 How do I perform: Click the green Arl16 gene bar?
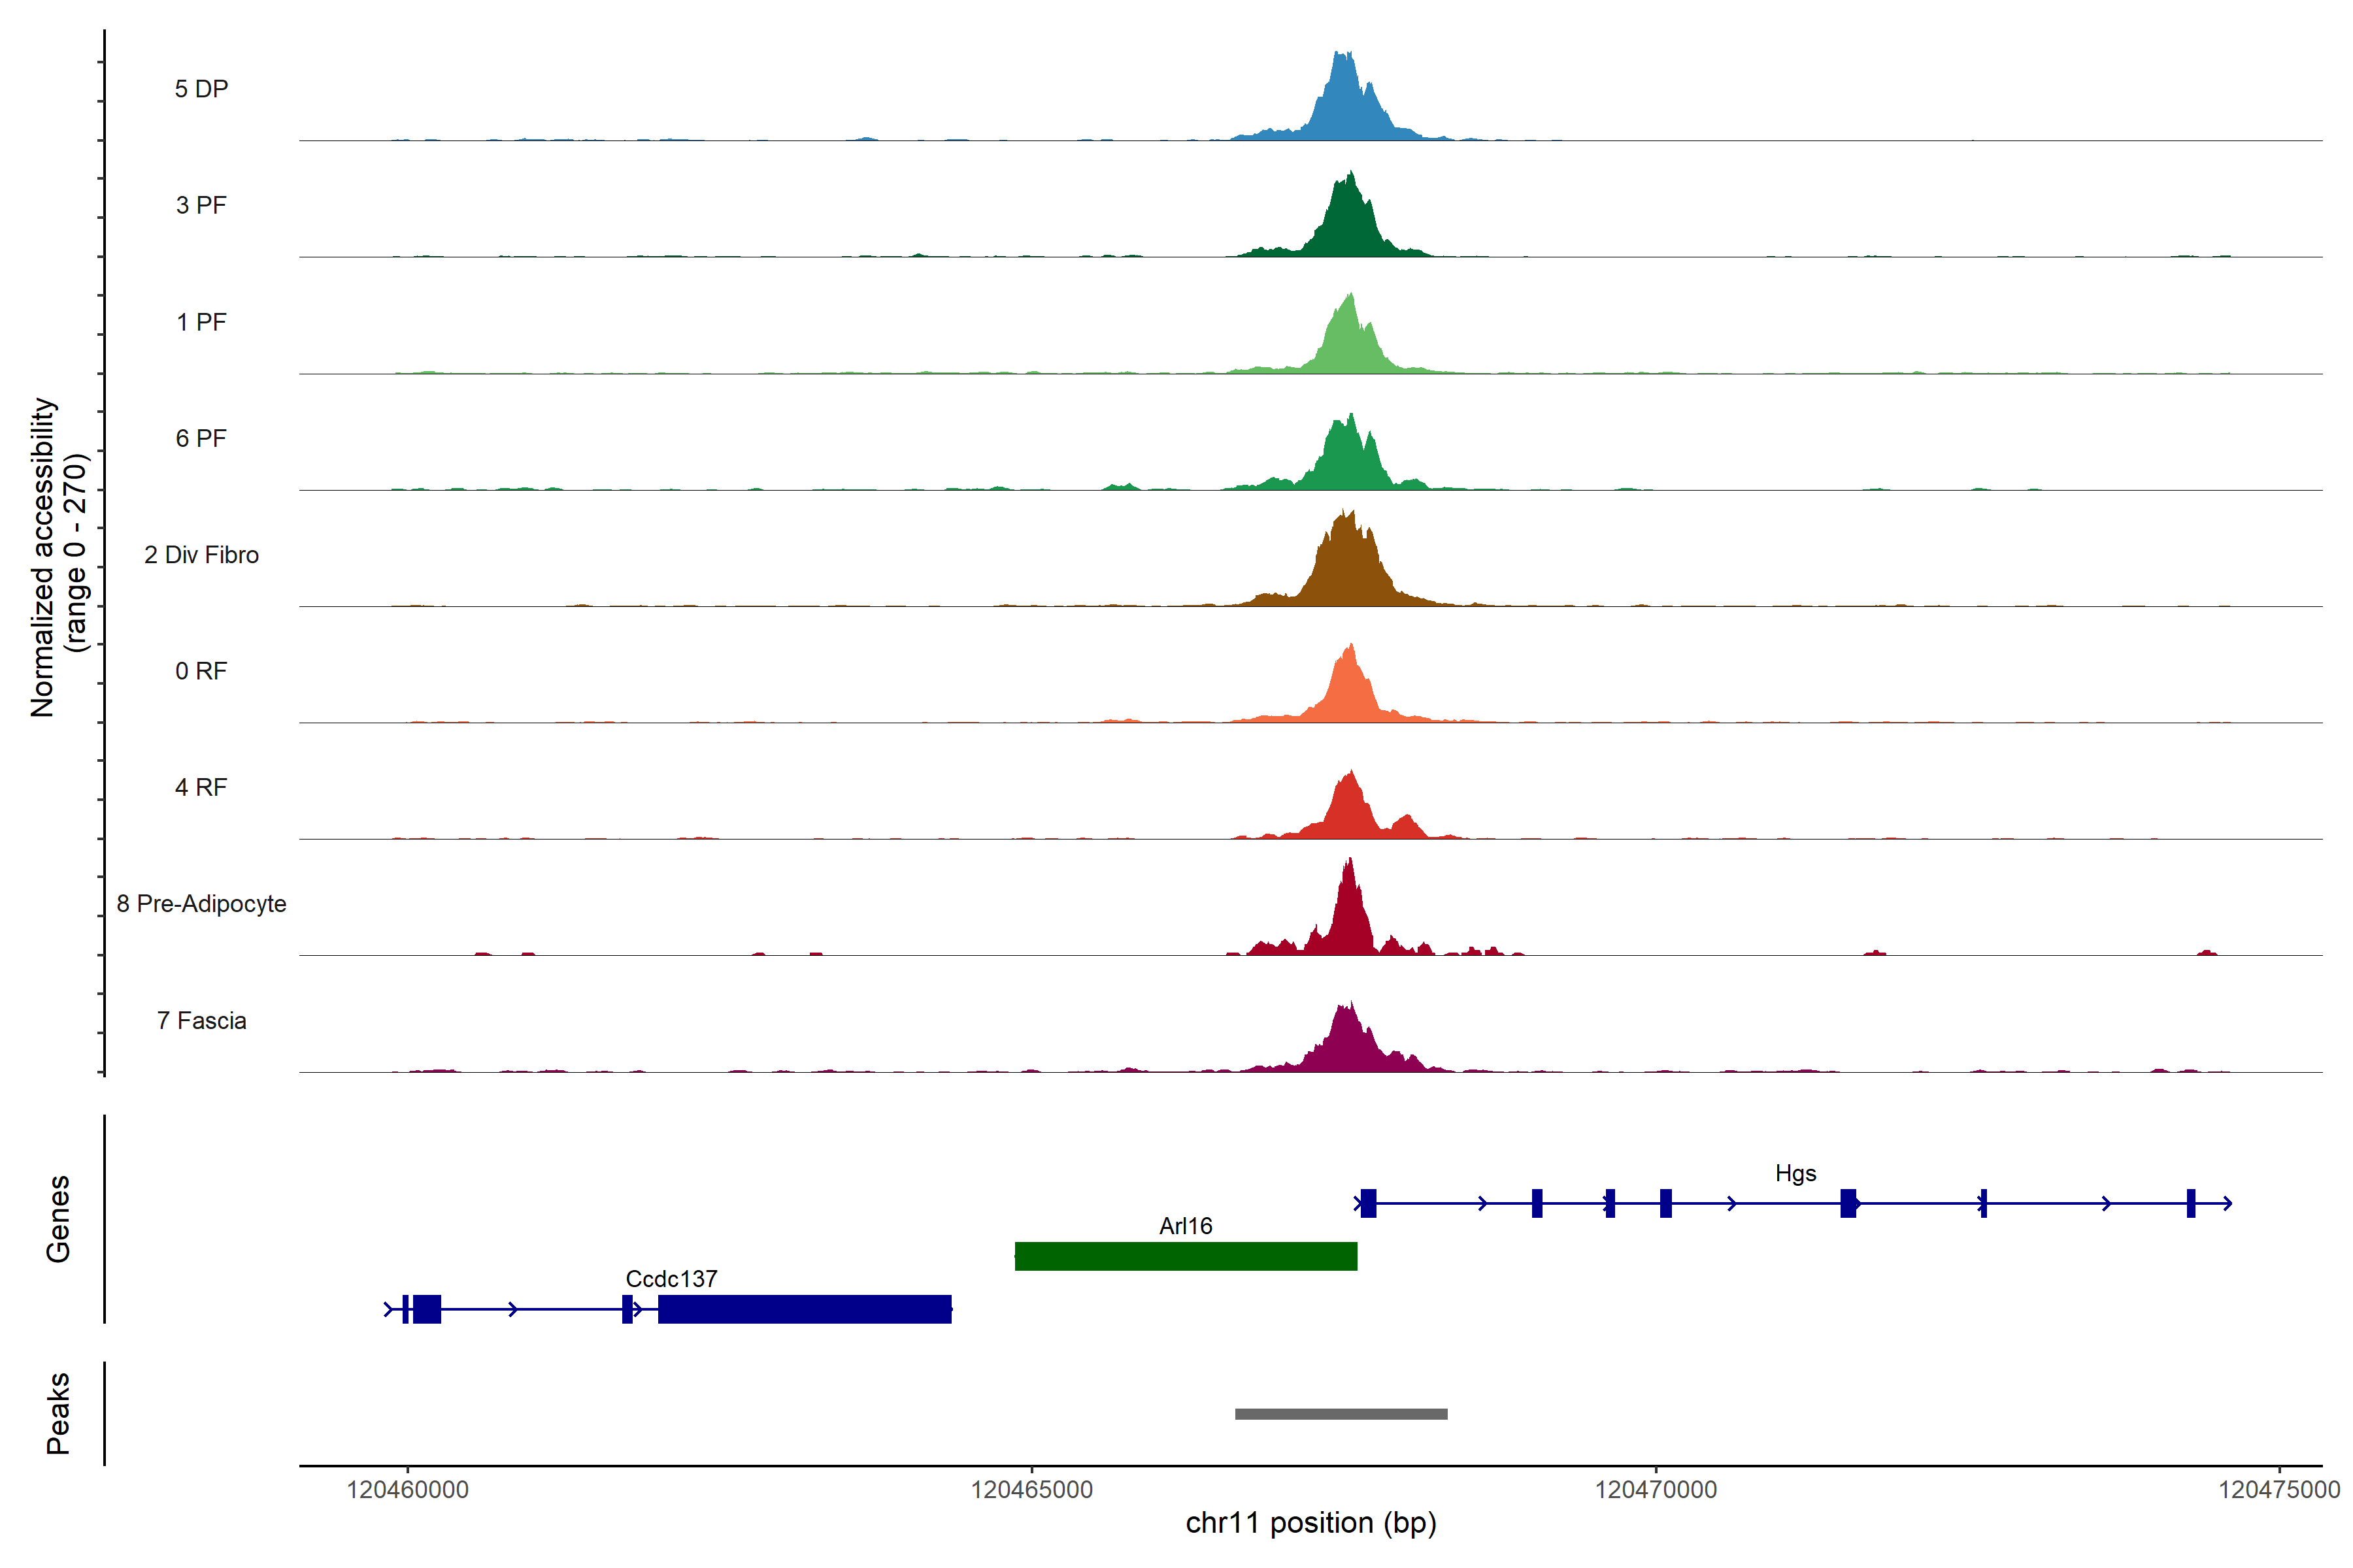click(x=1186, y=1256)
